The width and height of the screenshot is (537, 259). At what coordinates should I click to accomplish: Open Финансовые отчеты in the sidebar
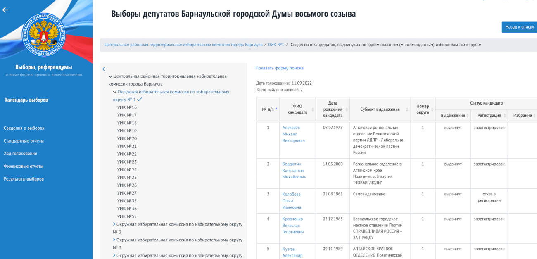tap(23, 166)
